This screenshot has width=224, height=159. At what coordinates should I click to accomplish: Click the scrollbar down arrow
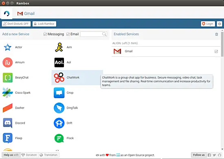click(x=222, y=149)
